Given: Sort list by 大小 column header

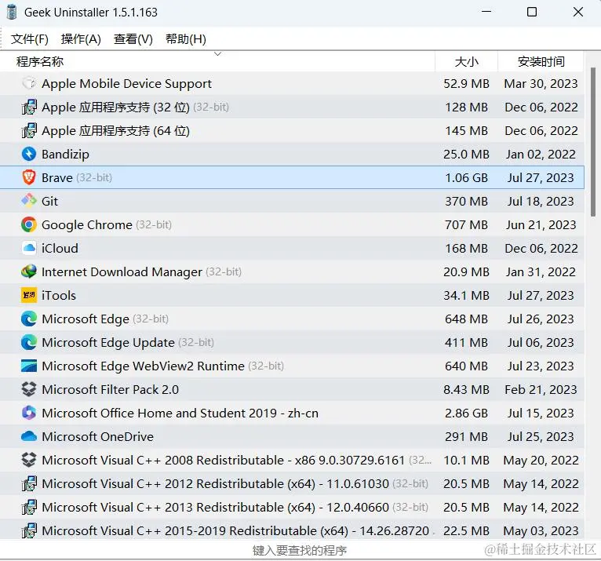Looking at the screenshot, I should [x=467, y=61].
